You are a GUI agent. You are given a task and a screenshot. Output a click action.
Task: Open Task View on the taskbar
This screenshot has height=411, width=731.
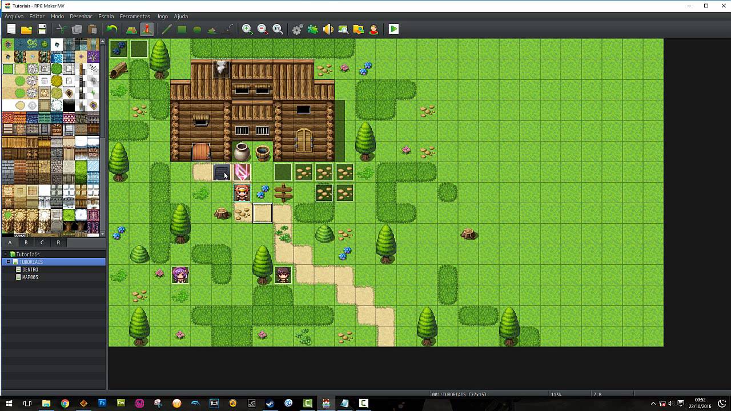(27, 403)
